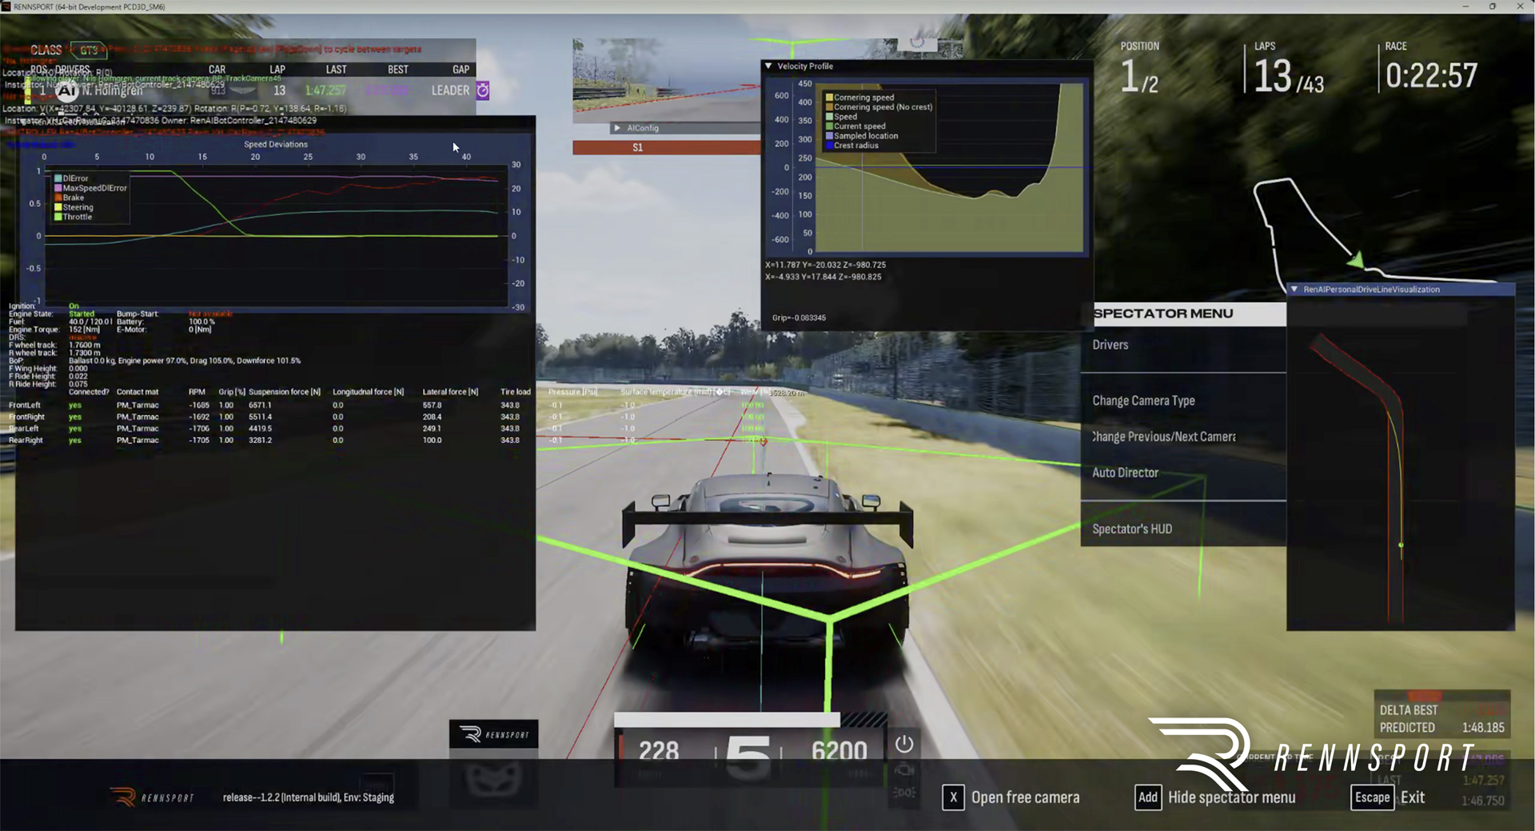
Task: Click the release build version text
Action: tap(309, 797)
